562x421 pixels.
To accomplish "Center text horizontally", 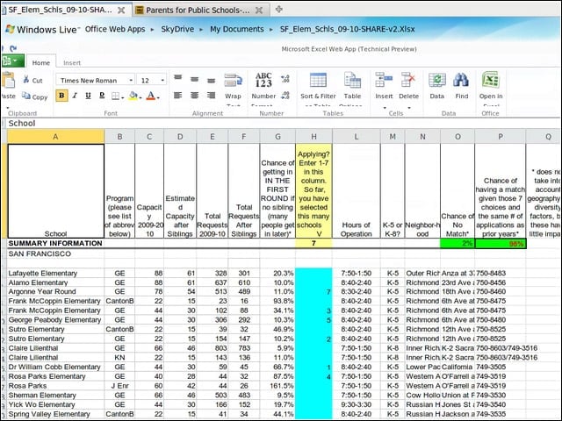I will coord(195,96).
